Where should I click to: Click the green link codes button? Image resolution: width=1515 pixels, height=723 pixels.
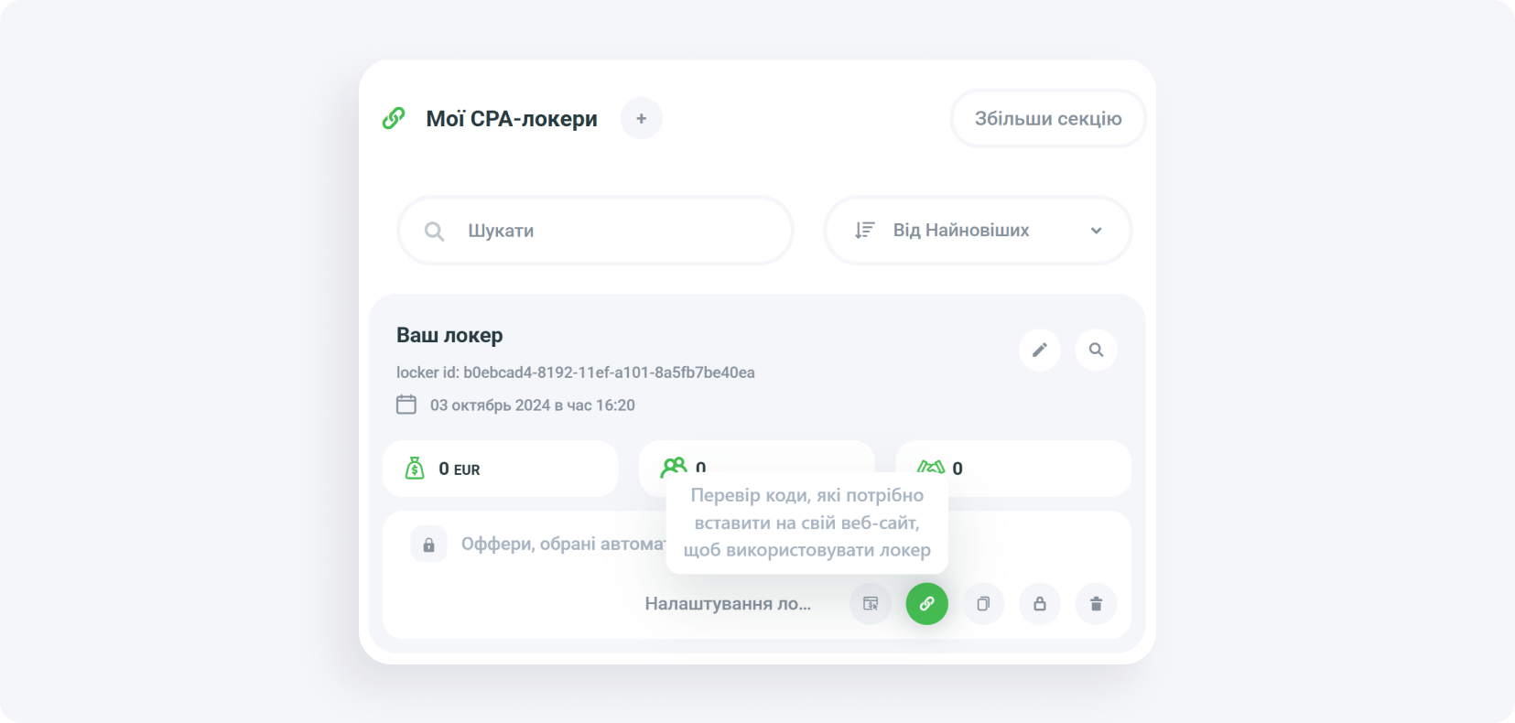tap(926, 604)
